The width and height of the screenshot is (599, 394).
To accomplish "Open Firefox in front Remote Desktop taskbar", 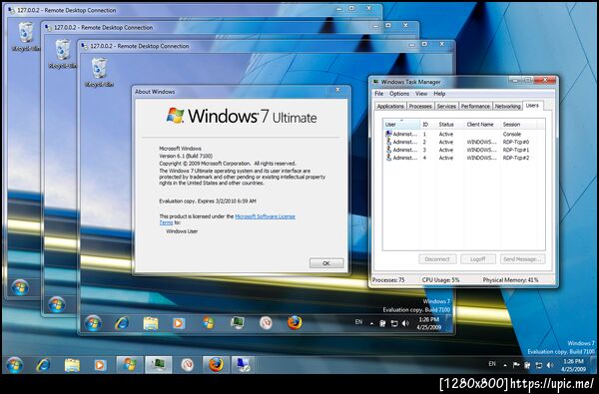I will (x=295, y=323).
